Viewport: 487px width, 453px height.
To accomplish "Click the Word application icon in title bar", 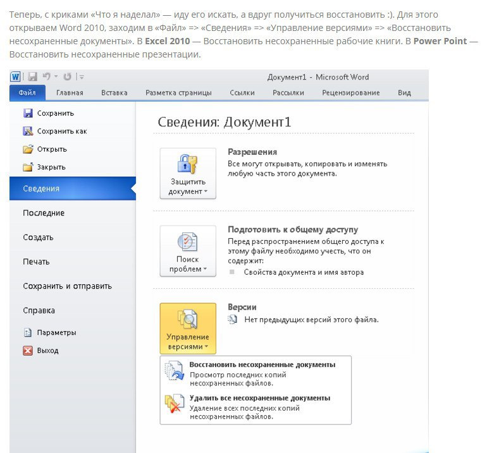I will point(15,76).
